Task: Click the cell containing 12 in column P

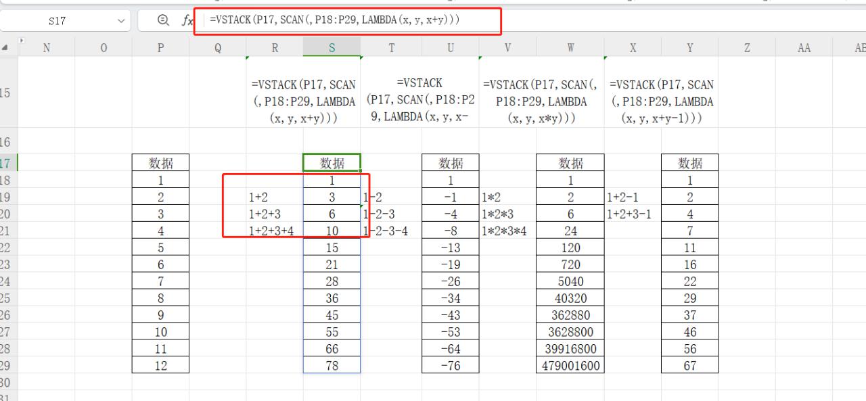Action: [x=160, y=366]
